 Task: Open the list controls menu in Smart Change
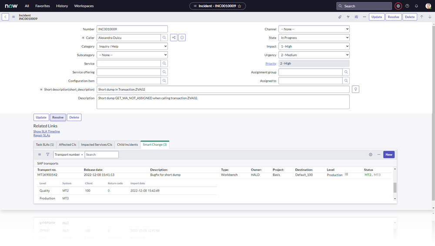click(40, 154)
